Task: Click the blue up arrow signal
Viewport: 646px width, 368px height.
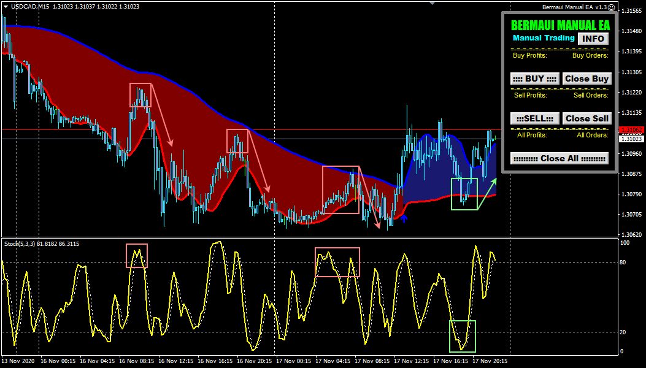Action: point(404,218)
